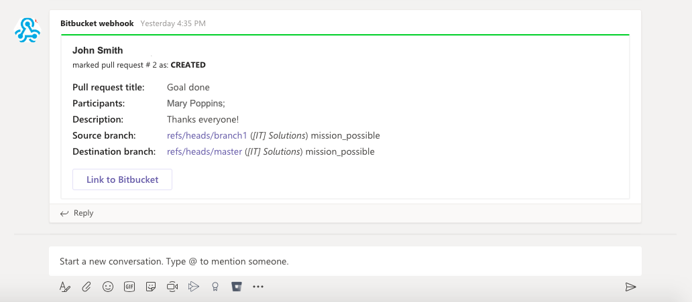Send the message with arrow icon
Screen dimensions: 692x302
pyautogui.click(x=630, y=287)
